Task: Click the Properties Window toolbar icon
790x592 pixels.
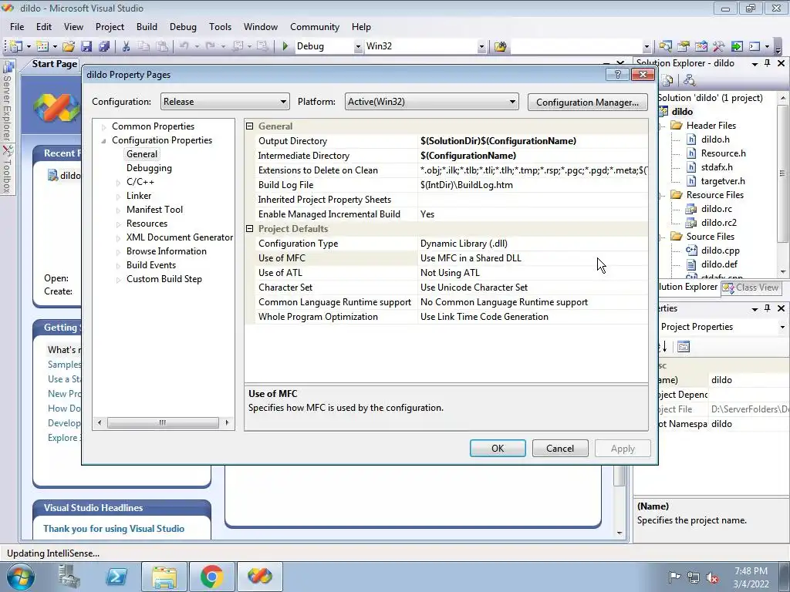Action: (x=684, y=46)
